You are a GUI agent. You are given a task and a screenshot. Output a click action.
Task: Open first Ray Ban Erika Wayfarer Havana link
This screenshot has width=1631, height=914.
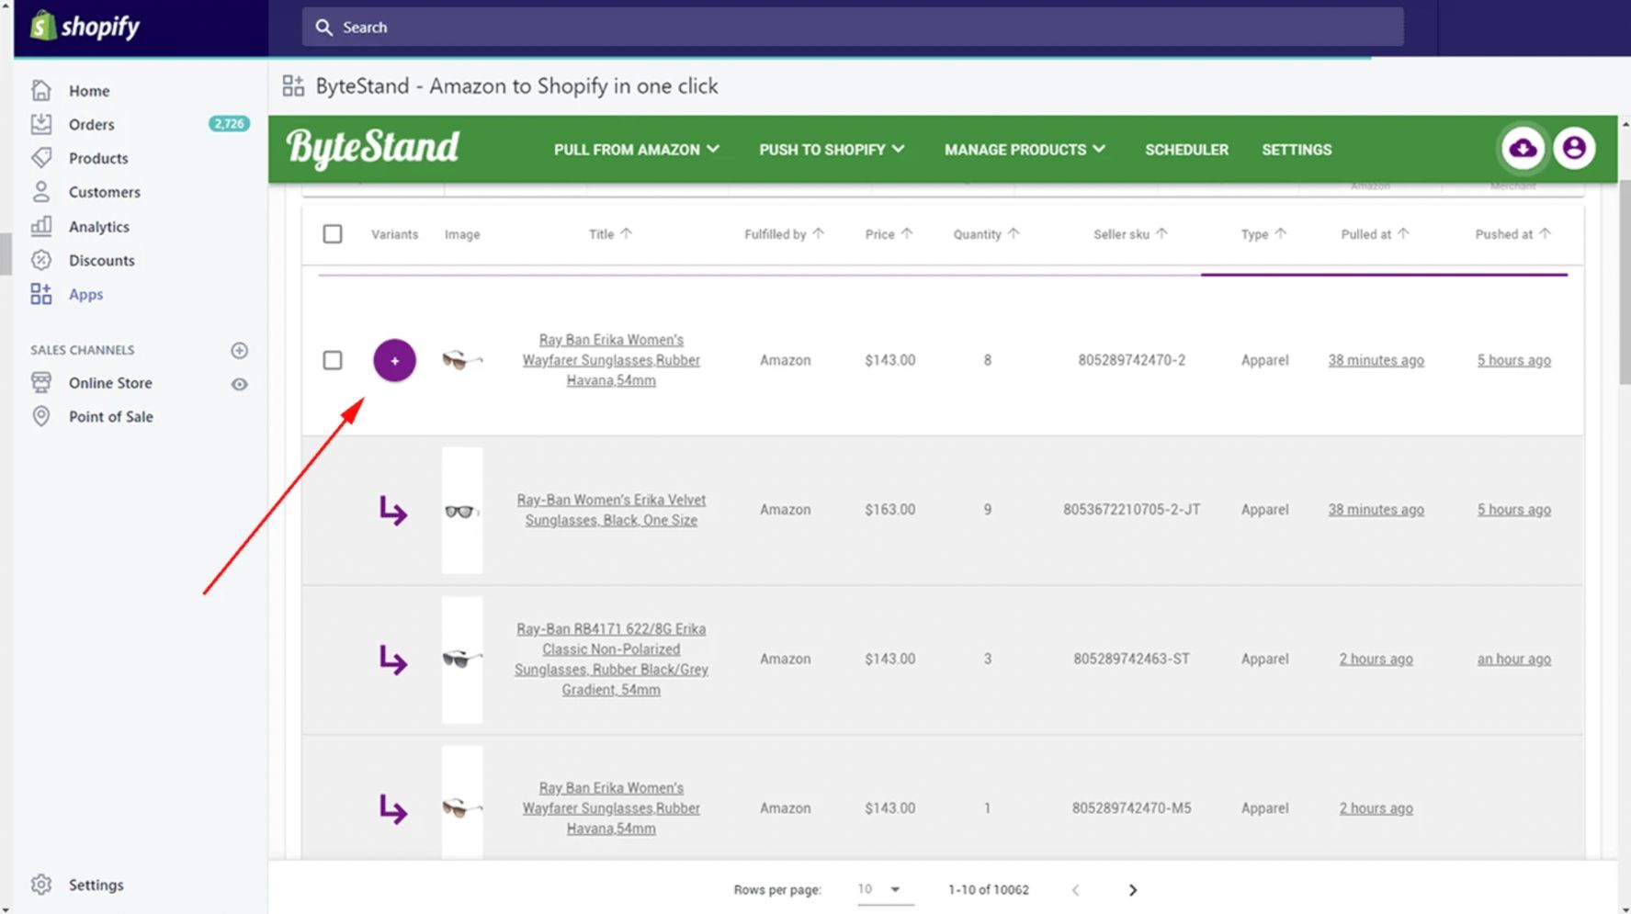611,360
